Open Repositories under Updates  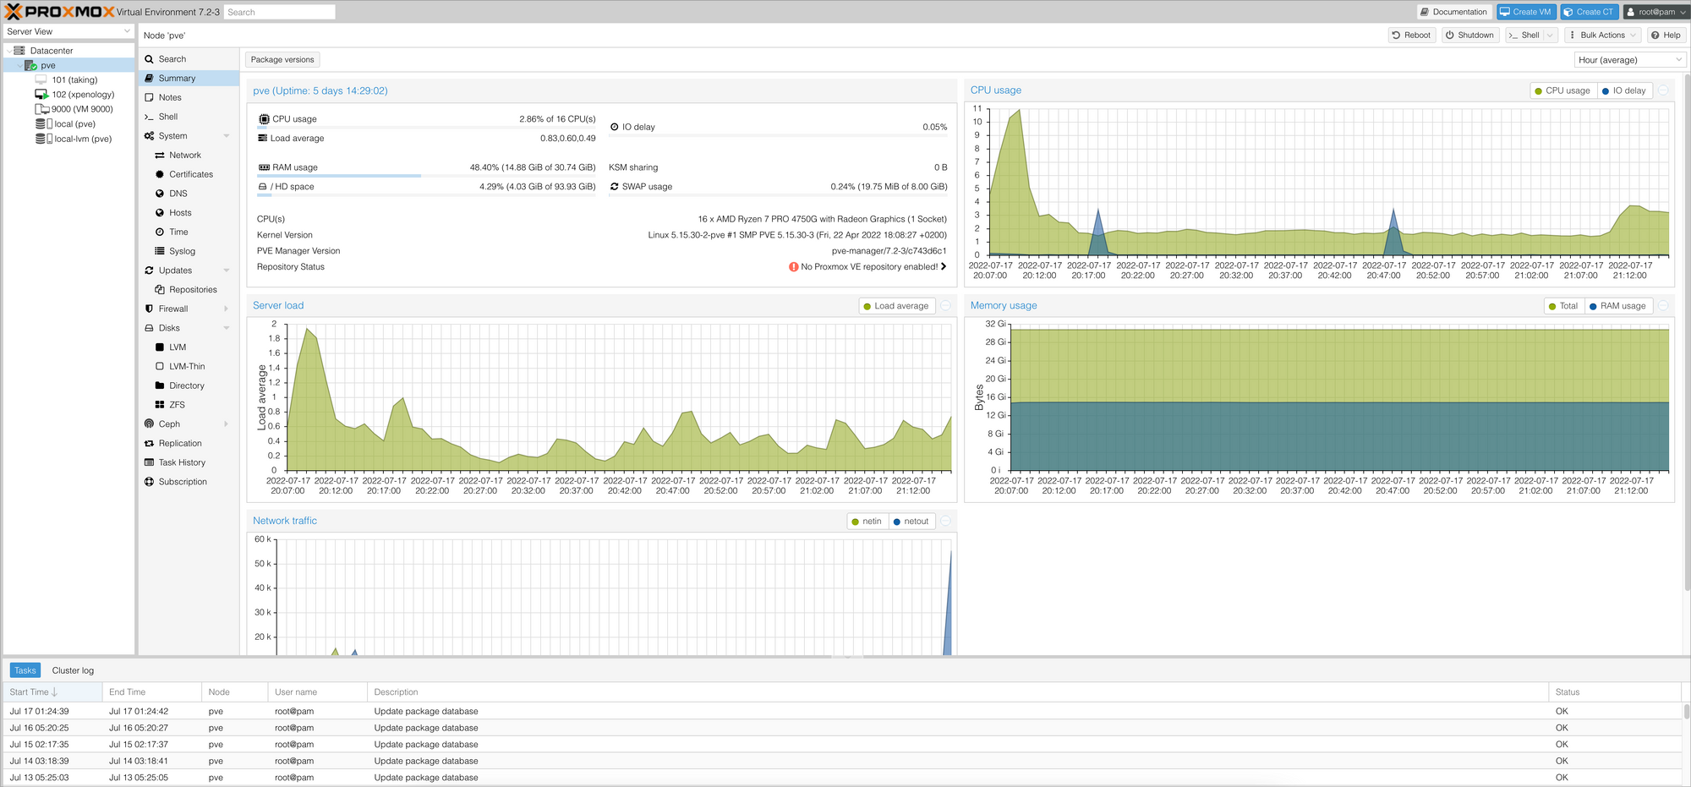click(193, 290)
